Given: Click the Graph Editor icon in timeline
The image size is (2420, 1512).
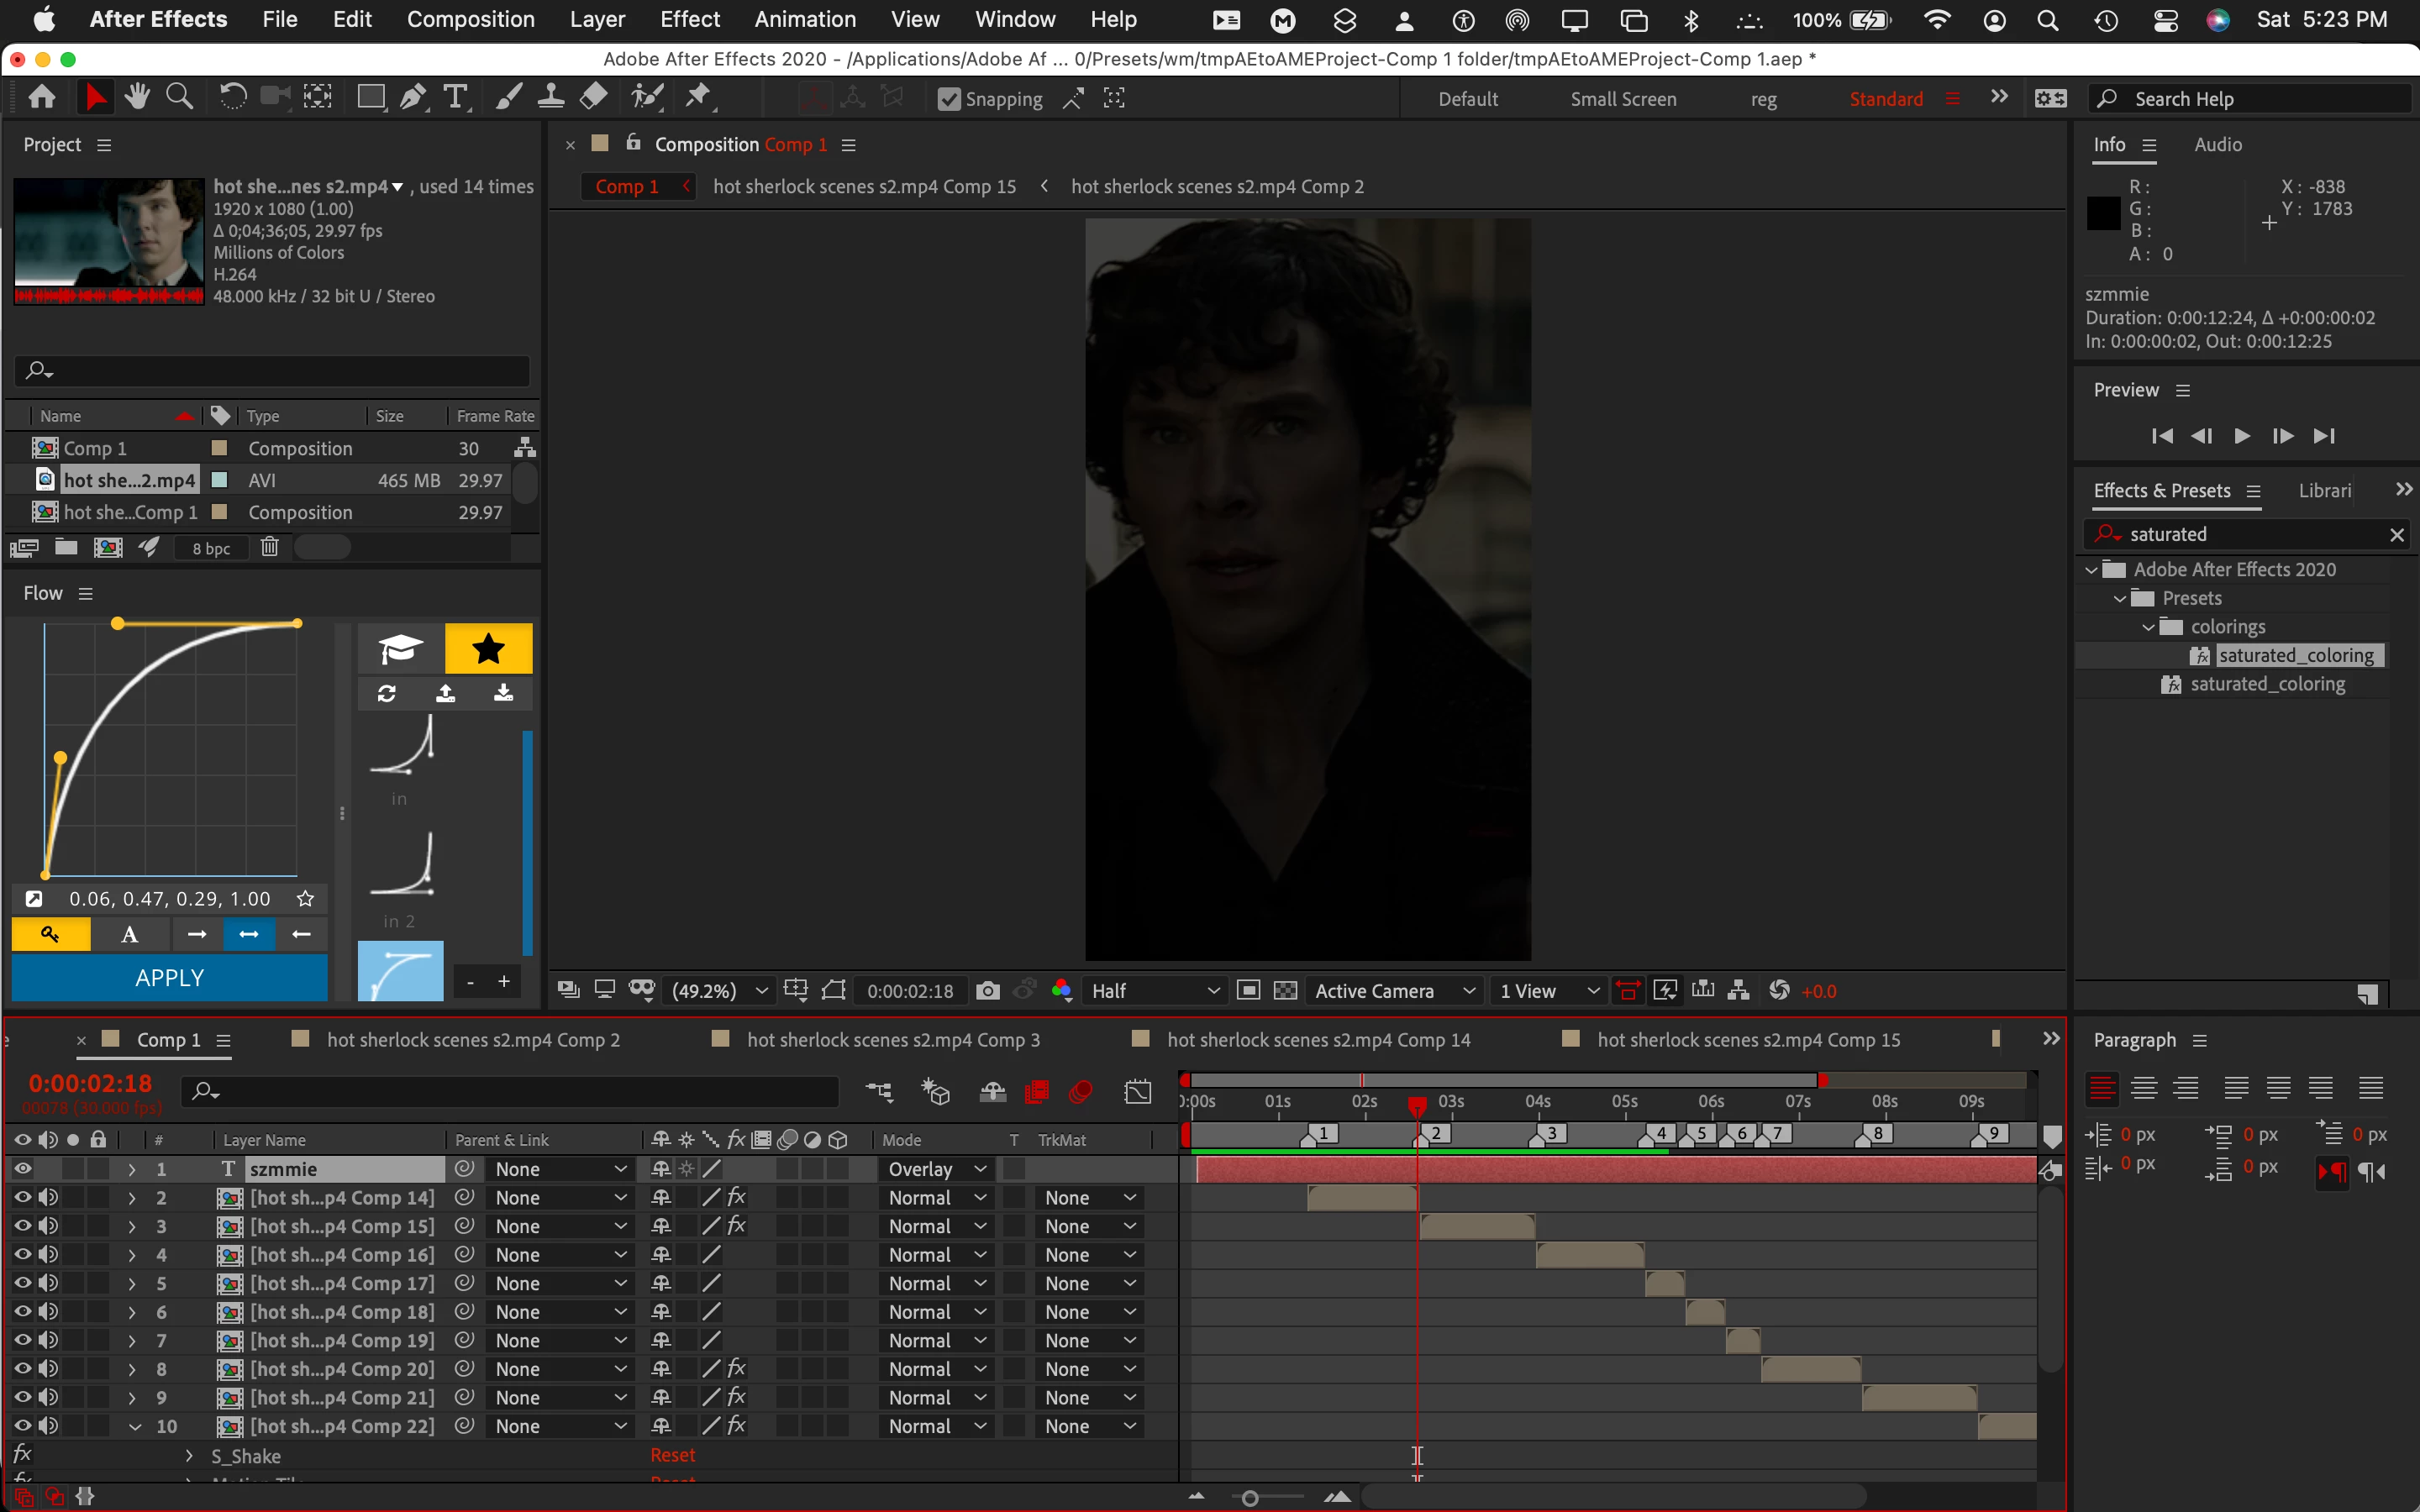Looking at the screenshot, I should coord(1138,1092).
